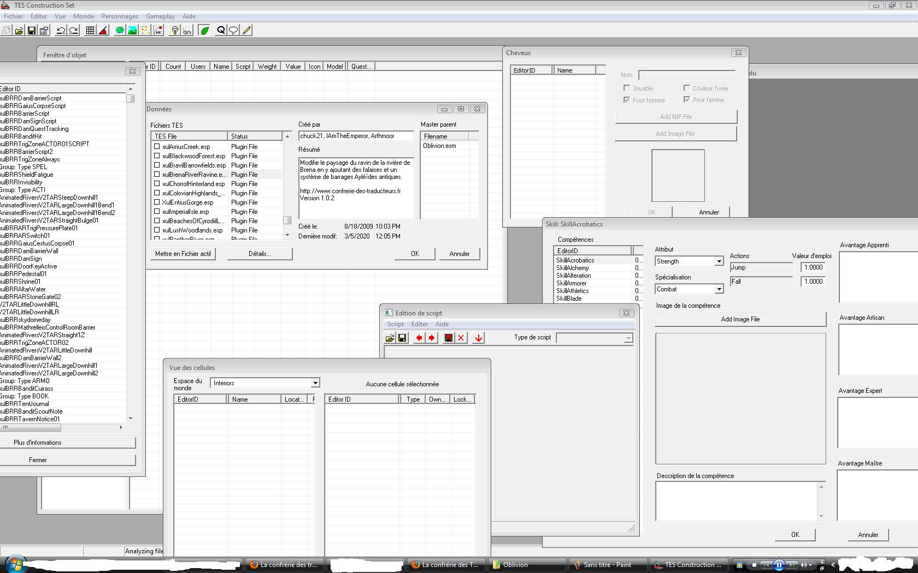Check the xulArriusCreek.esp plugin checkbox
918x573 pixels.
[157, 147]
